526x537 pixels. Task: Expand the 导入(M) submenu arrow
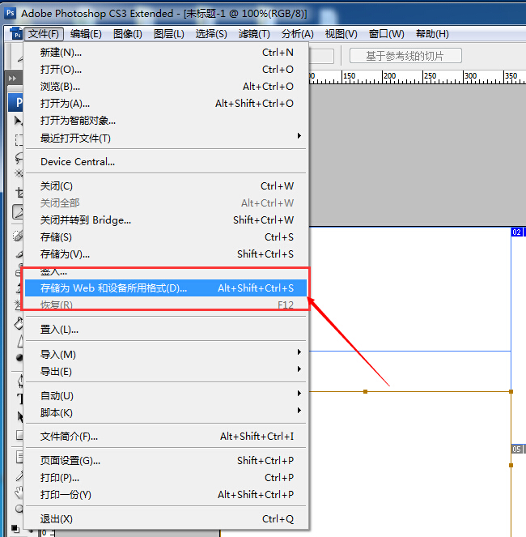coord(299,352)
